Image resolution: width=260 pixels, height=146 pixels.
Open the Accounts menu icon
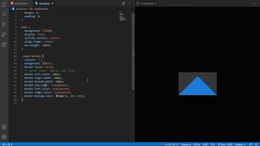pyautogui.click(x=4, y=127)
